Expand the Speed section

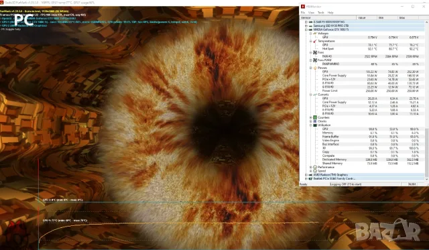click(311, 171)
